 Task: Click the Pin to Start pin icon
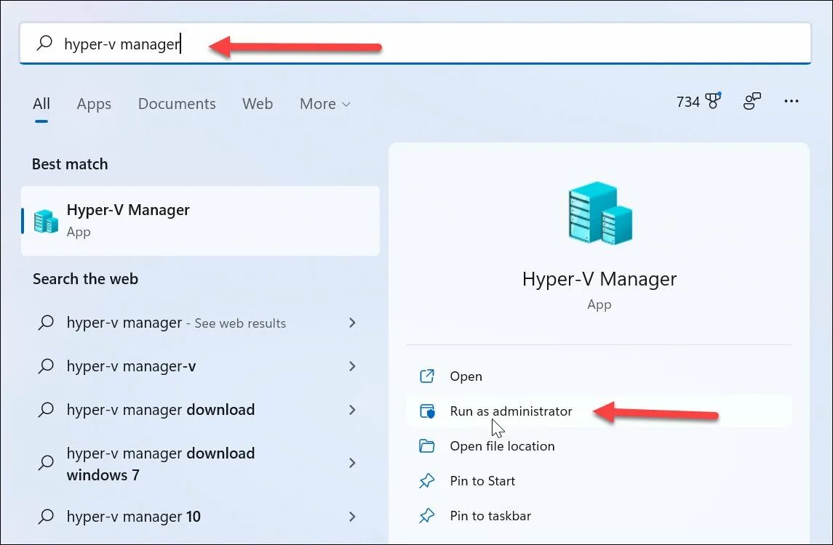pyautogui.click(x=426, y=481)
